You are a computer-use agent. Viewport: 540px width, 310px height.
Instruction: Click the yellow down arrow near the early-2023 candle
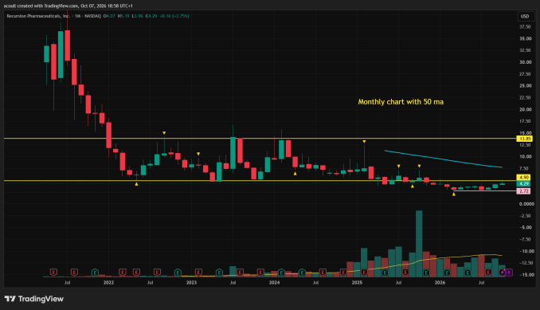click(198, 154)
